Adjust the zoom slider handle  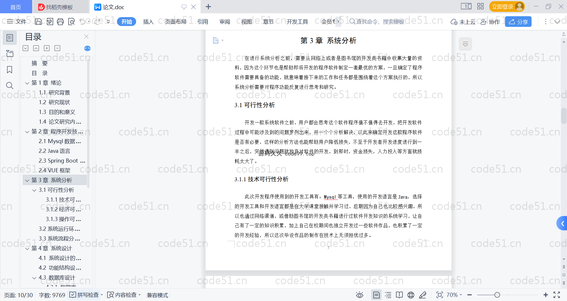coord(497,295)
